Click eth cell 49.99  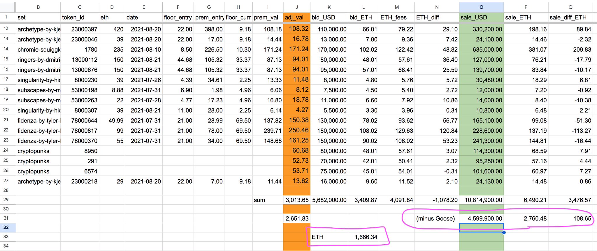[x=112, y=121]
